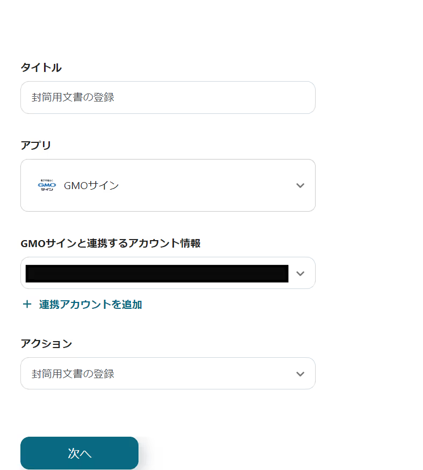The image size is (423, 470).
Task: Click the アクション field label
Action: click(46, 344)
